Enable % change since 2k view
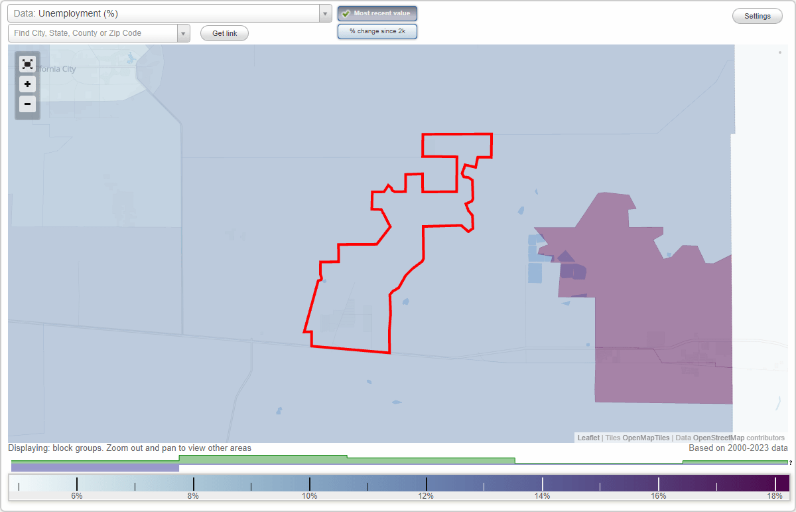796x512 pixels. (377, 31)
